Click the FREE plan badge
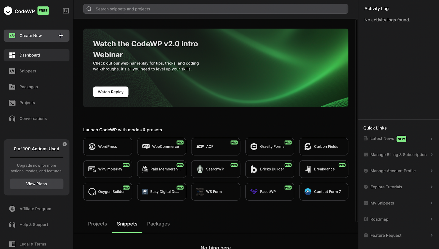Viewport: 439px width, 249px height. 43,11
